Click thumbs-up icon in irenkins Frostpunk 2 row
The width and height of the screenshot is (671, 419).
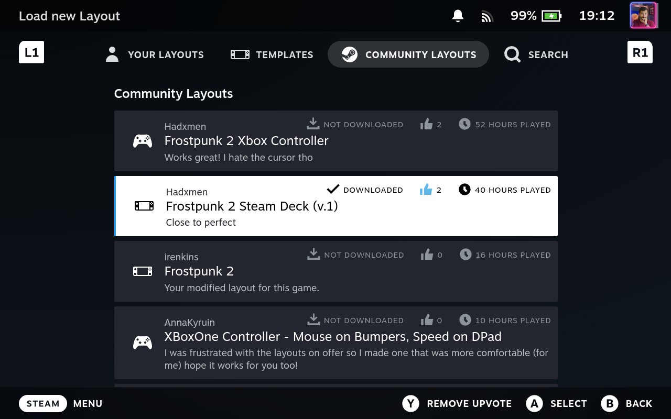point(427,255)
